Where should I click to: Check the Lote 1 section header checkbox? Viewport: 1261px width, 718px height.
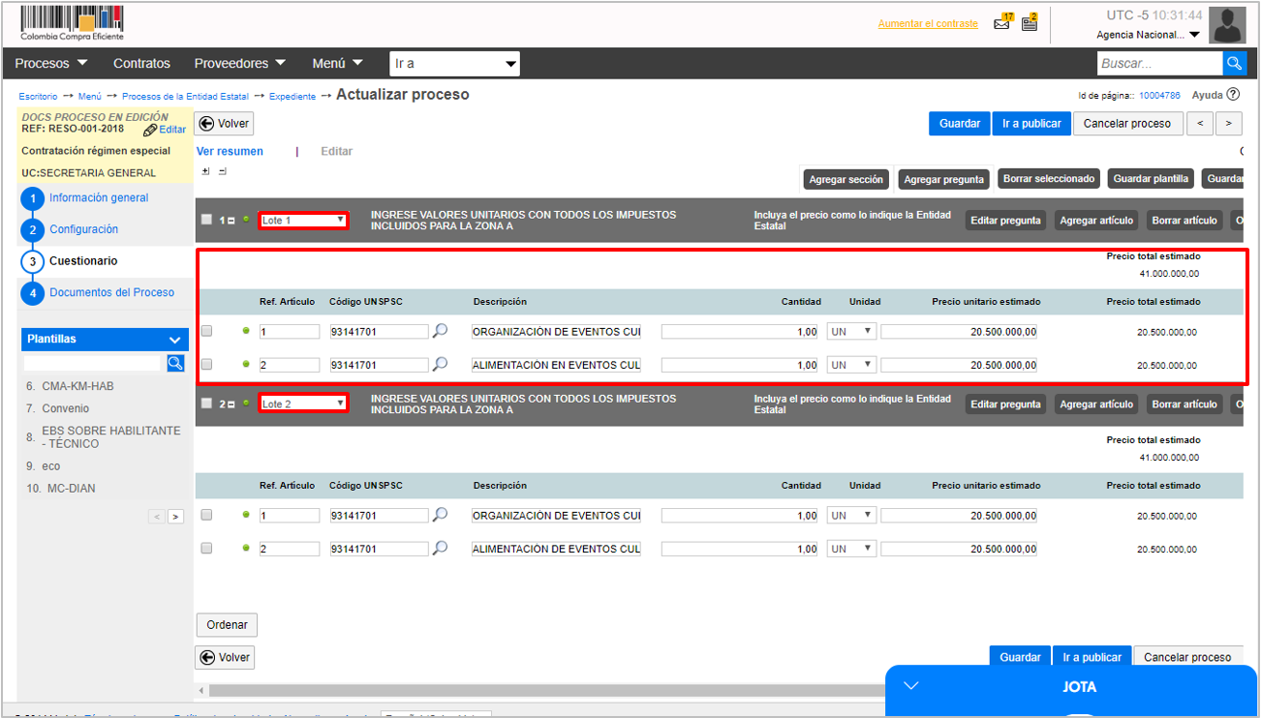(206, 220)
